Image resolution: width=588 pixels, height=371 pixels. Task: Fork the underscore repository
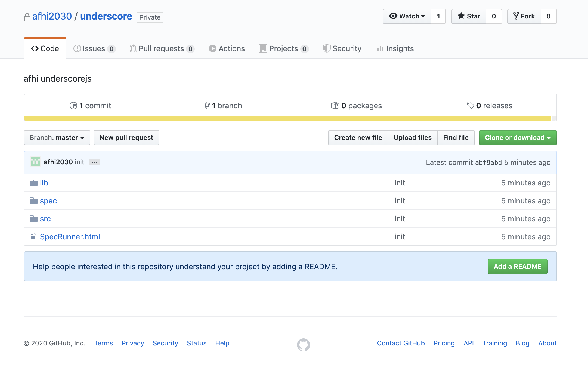524,16
